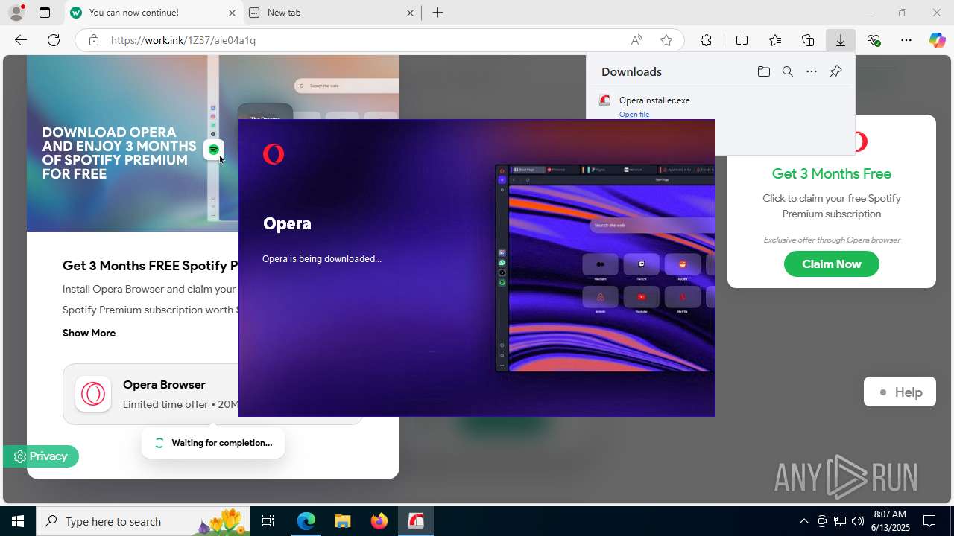
Task: Search downloads with magnifier icon
Action: pos(787,71)
